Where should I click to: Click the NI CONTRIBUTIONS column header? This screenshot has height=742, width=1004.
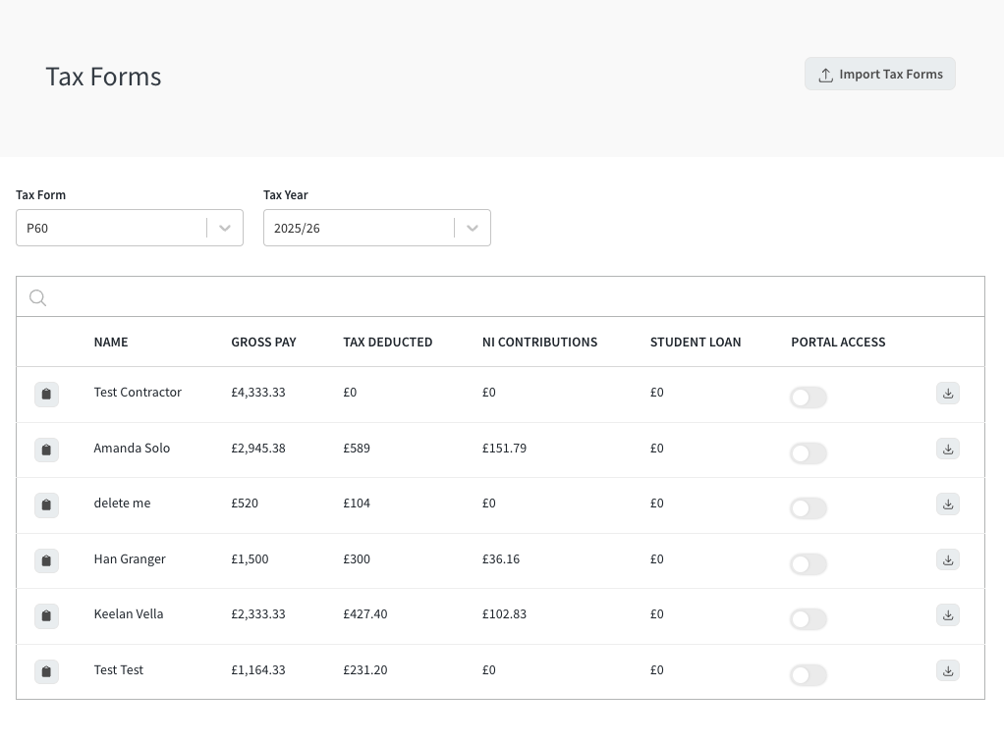pyautogui.click(x=539, y=343)
